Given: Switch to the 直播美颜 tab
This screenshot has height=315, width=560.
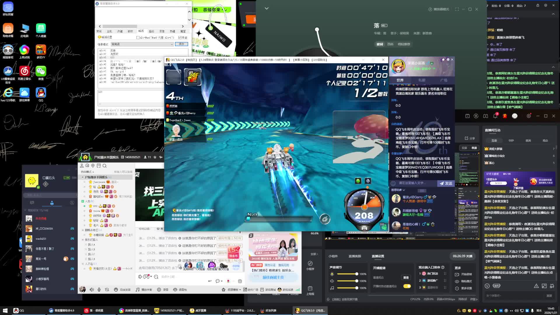Looking at the screenshot, I should [x=355, y=256].
